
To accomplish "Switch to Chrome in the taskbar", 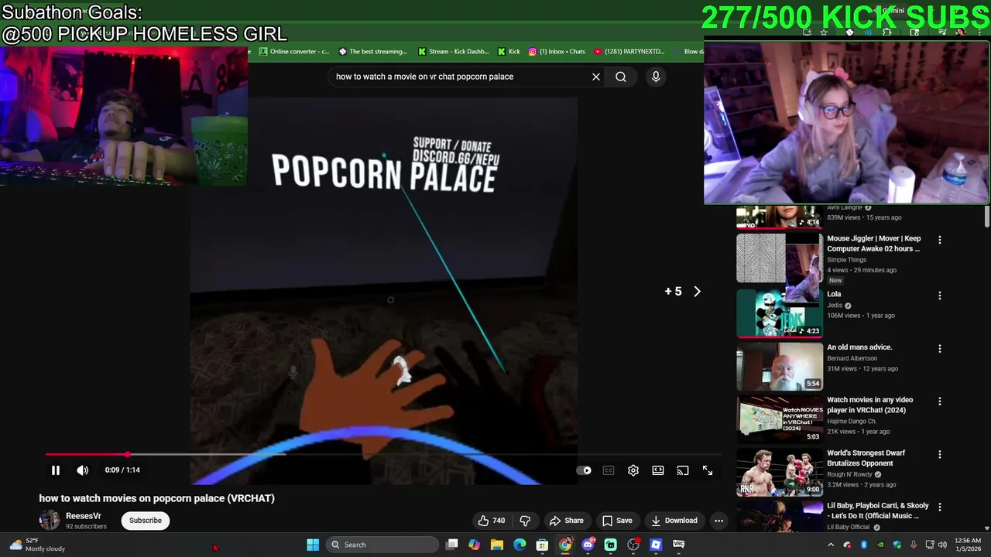I will point(565,545).
